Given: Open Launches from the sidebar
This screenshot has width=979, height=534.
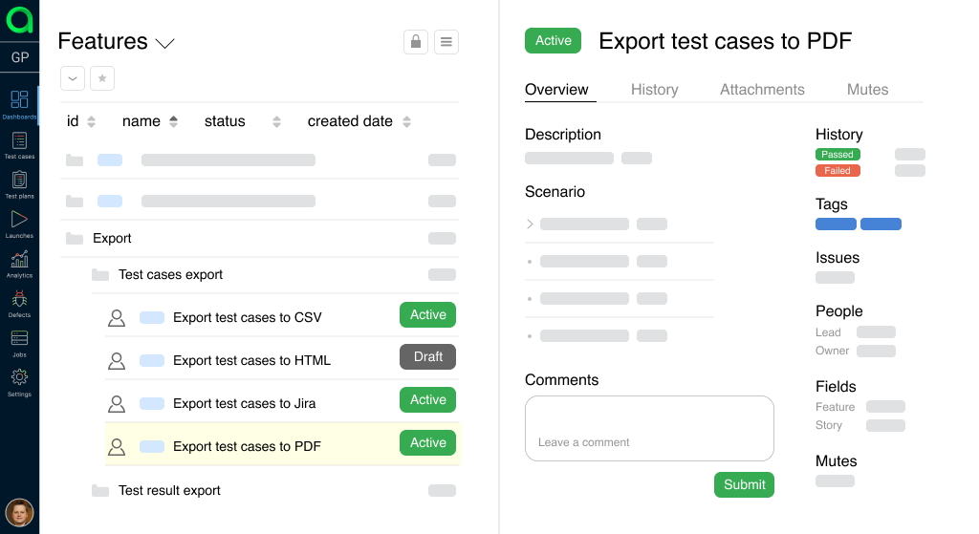Looking at the screenshot, I should click(19, 224).
